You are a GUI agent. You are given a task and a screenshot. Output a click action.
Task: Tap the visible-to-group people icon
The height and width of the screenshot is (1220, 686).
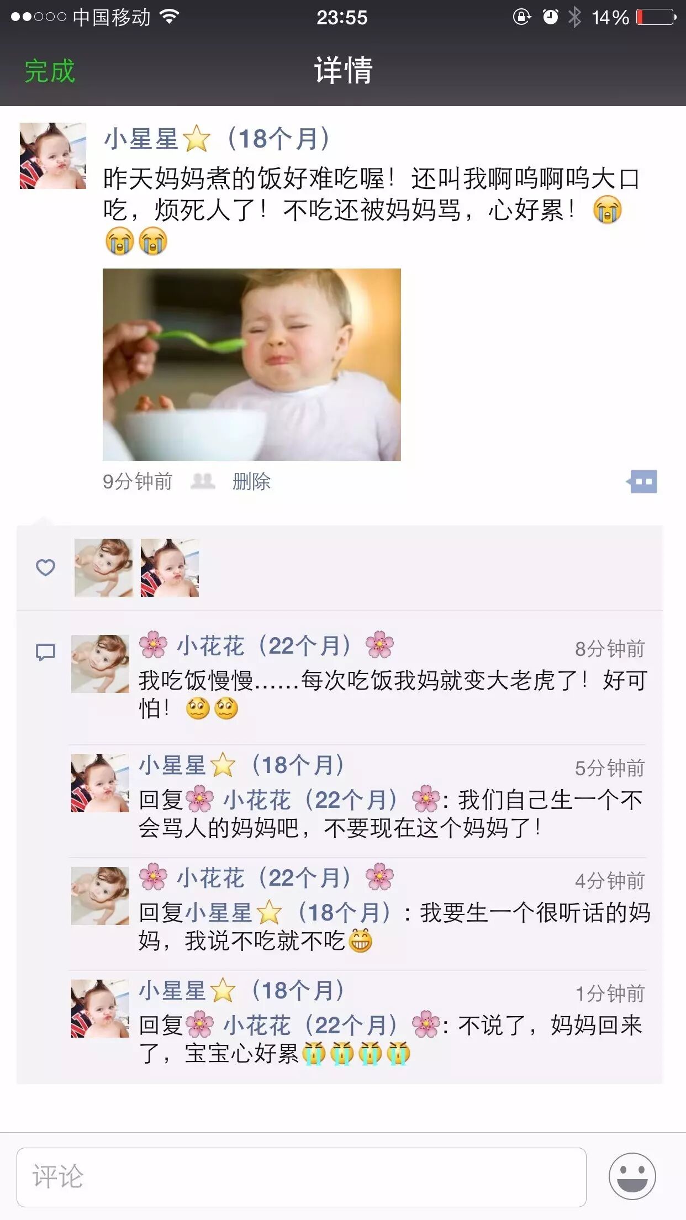(203, 481)
